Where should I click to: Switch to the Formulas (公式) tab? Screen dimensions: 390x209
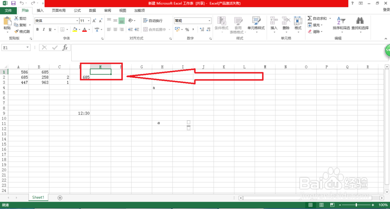(x=77, y=11)
